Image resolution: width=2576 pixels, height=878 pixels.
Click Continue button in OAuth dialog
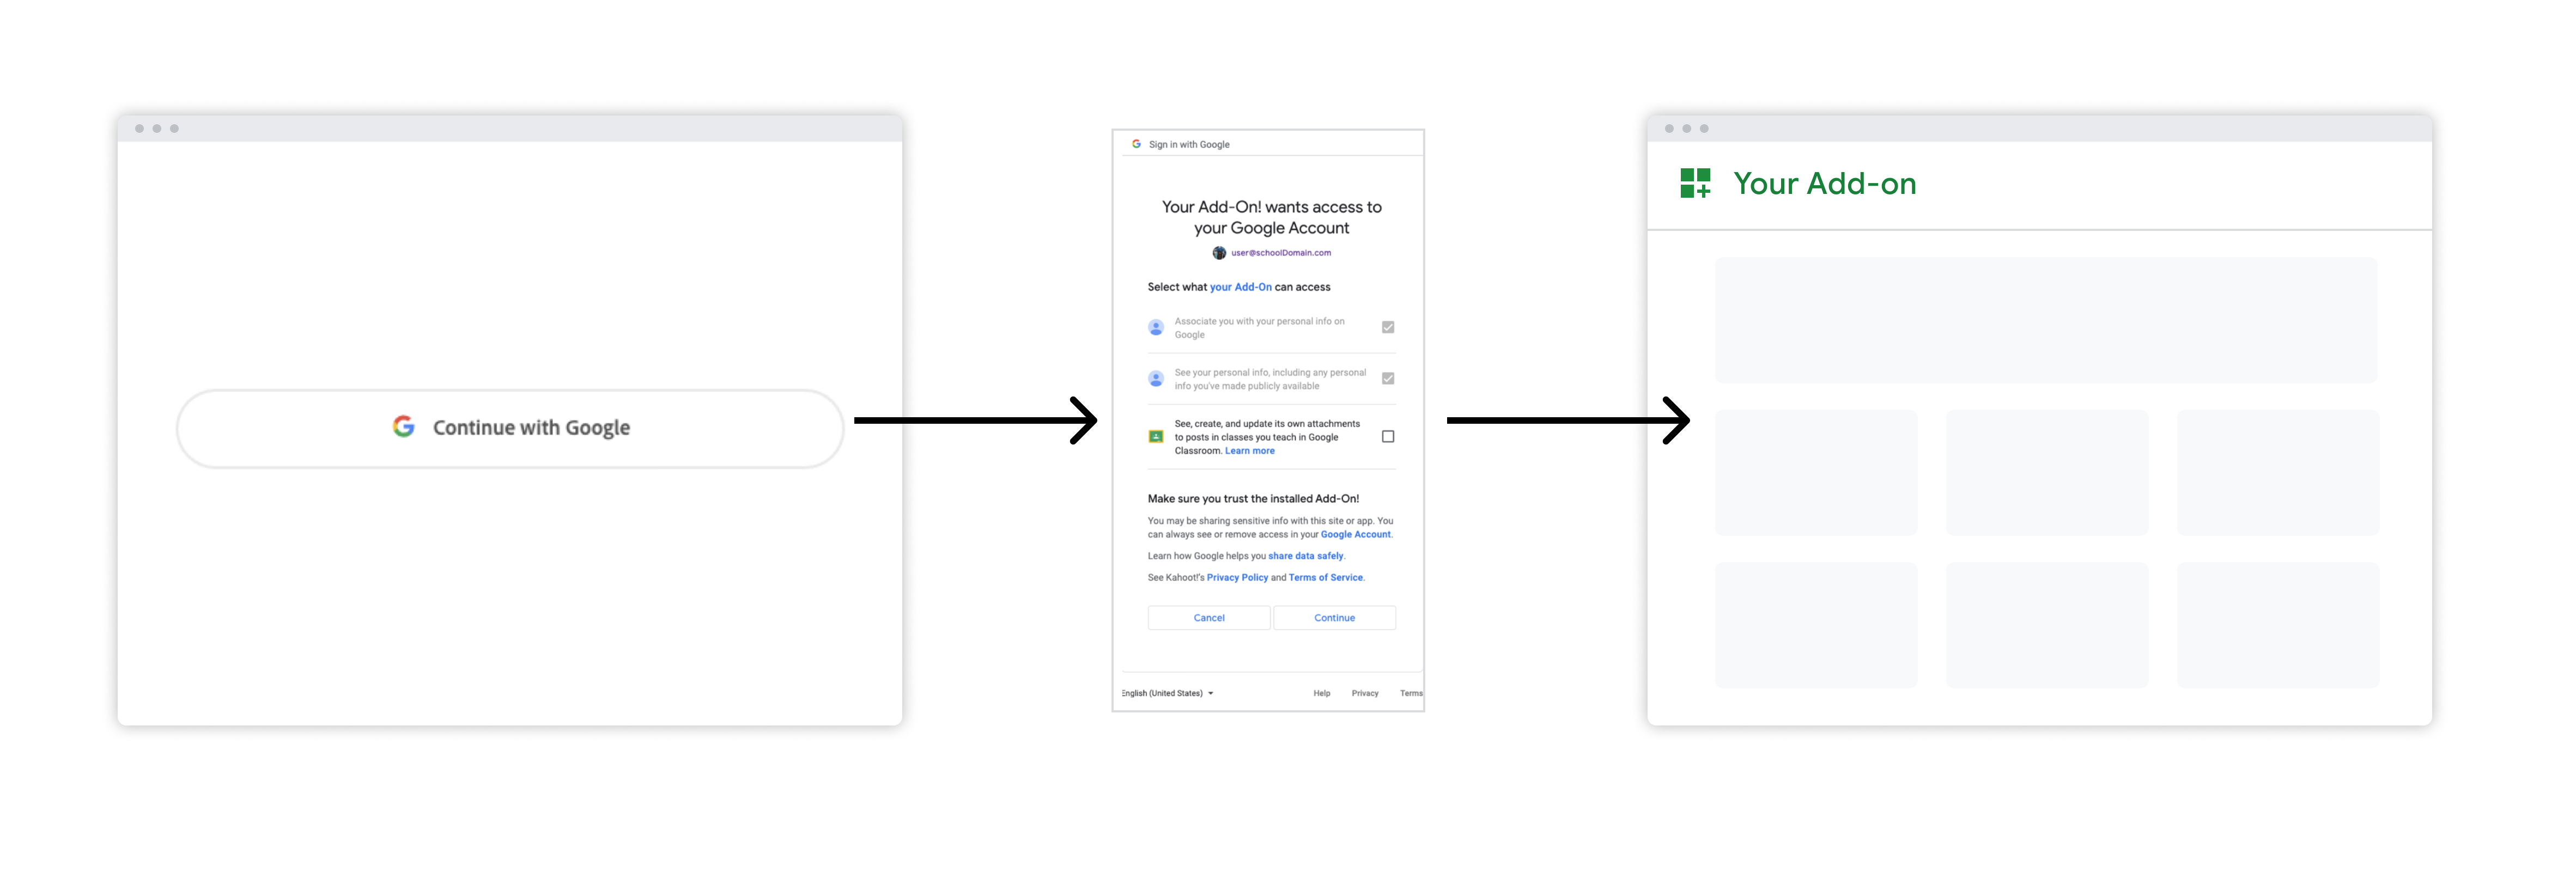click(x=1334, y=617)
